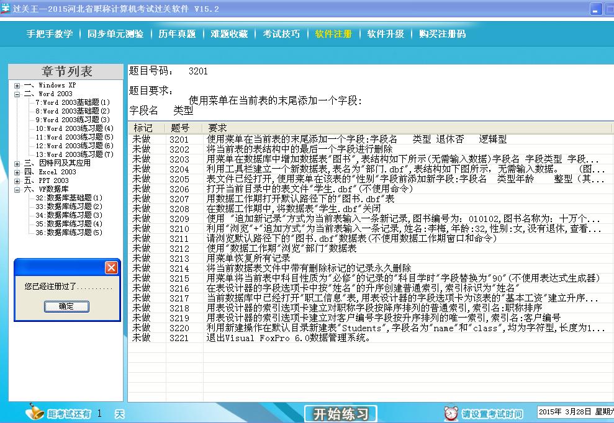
Task: Click the alarm clock icon beside 请设置考试时间
Action: coord(451,414)
